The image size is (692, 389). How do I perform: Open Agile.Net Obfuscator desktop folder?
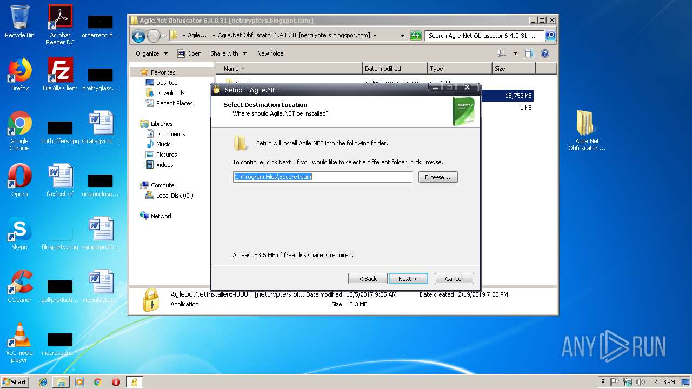tap(587, 131)
